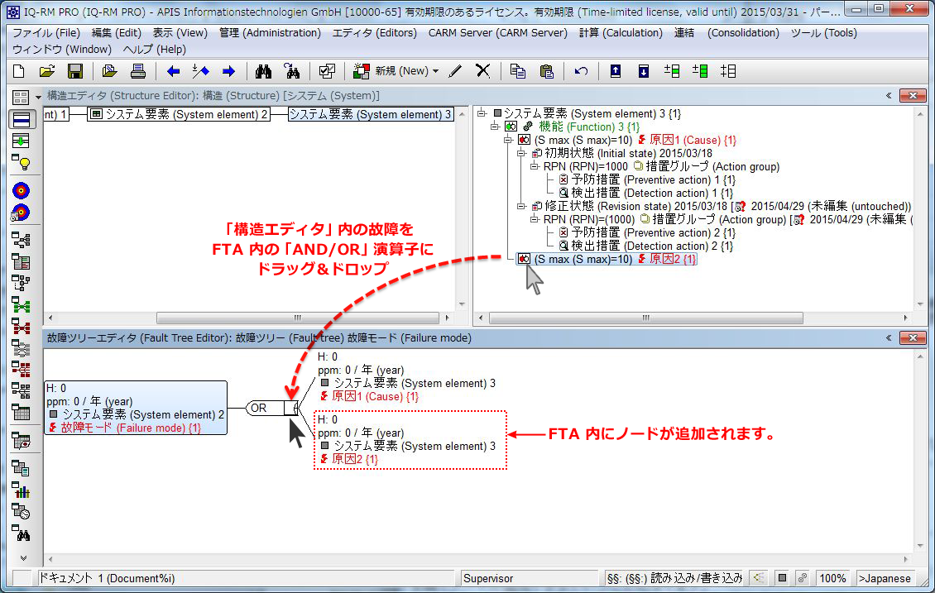Go back with the blue left arrow
The height and width of the screenshot is (593, 935).
[x=173, y=71]
